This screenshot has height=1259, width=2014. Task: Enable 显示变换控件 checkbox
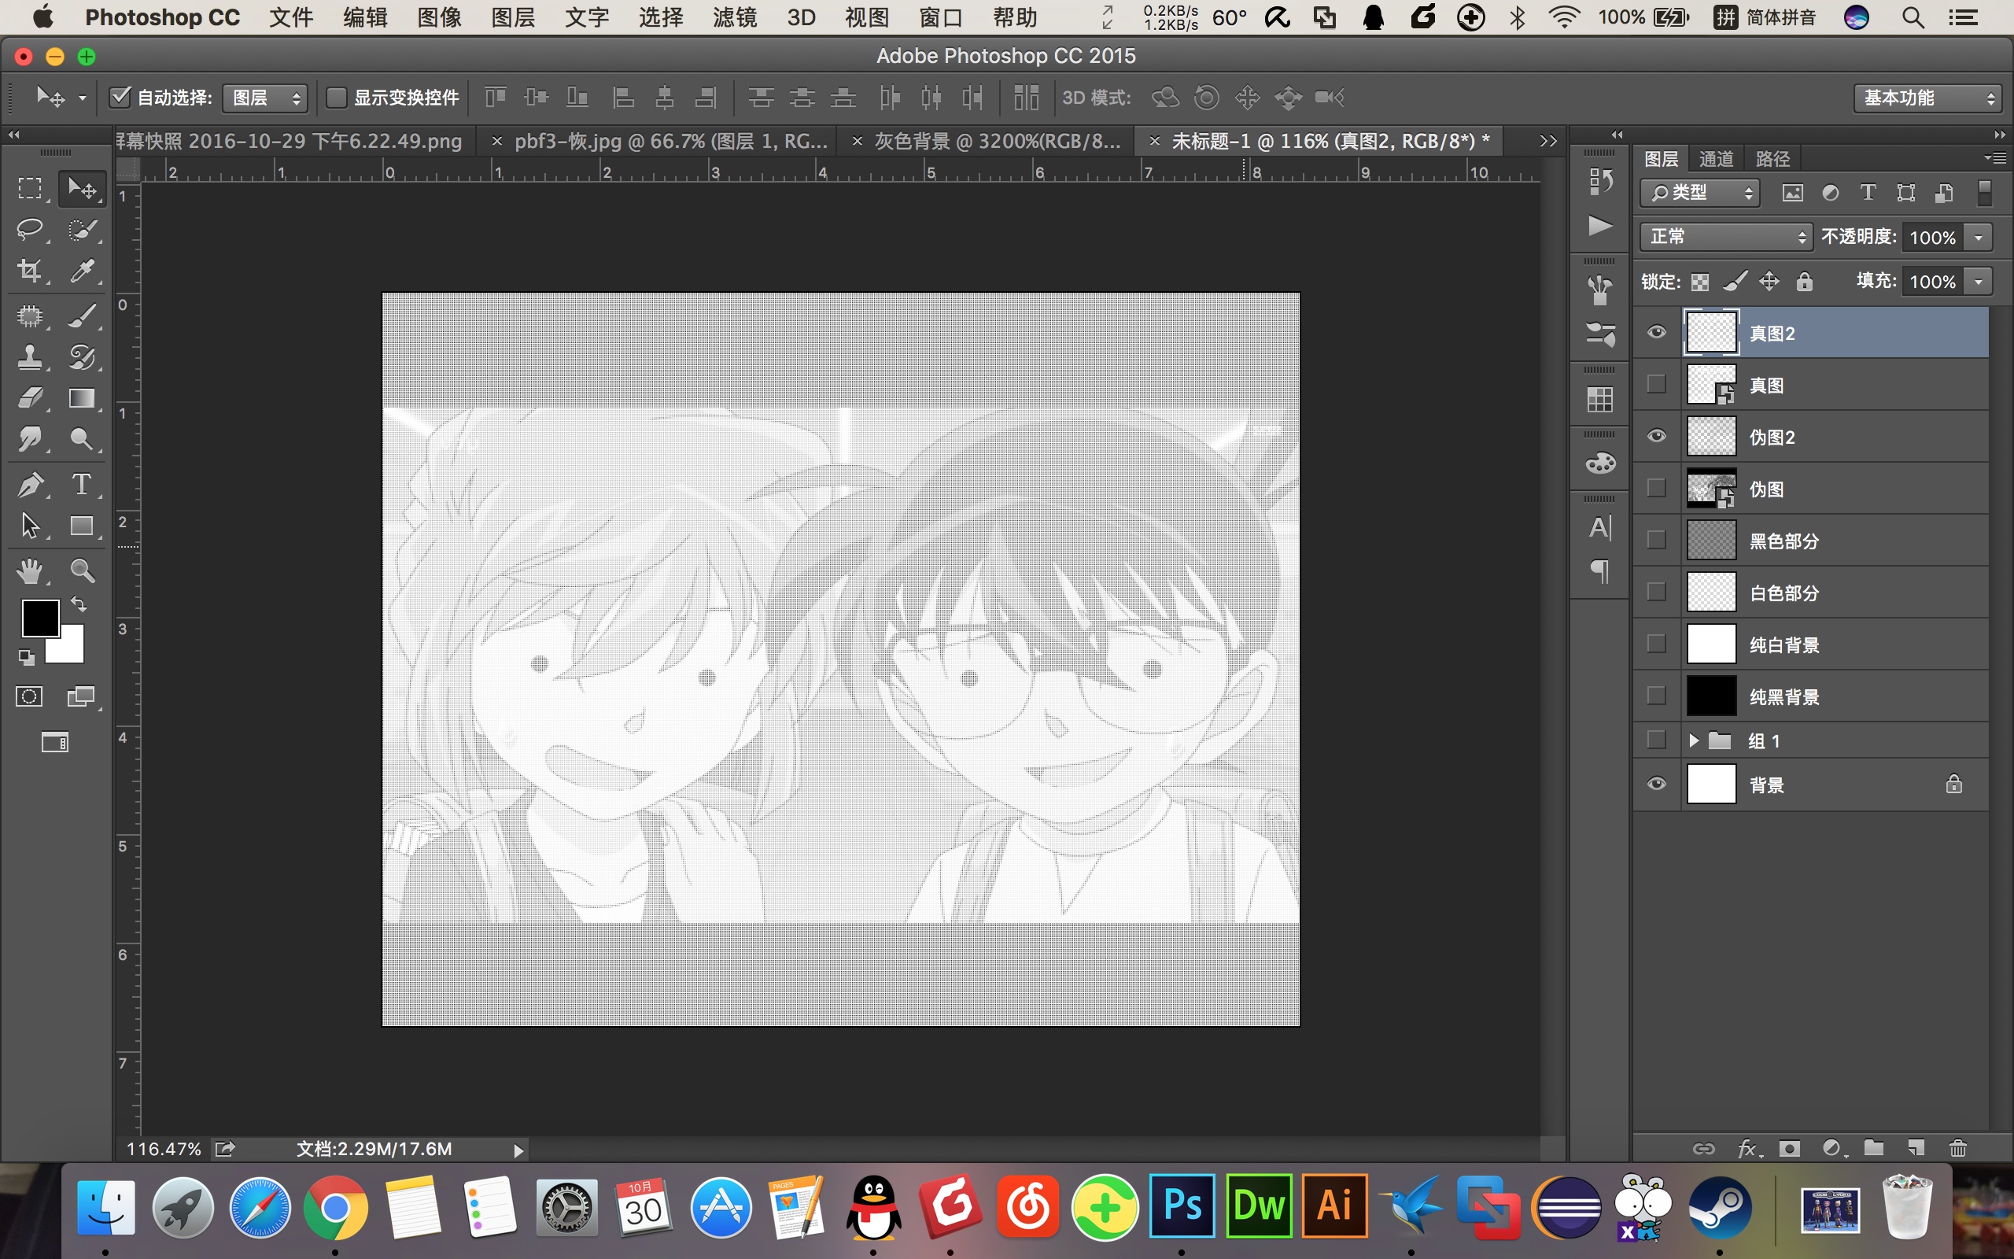335,98
